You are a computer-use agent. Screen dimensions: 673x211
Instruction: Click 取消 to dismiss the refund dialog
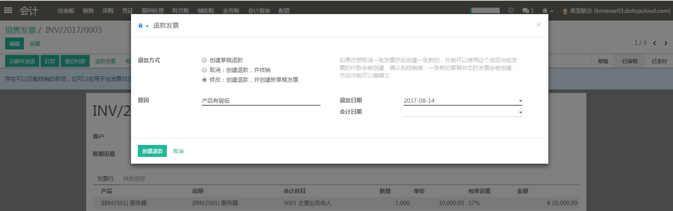click(x=178, y=151)
